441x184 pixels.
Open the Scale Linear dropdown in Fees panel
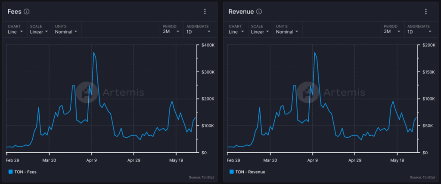tap(40, 31)
